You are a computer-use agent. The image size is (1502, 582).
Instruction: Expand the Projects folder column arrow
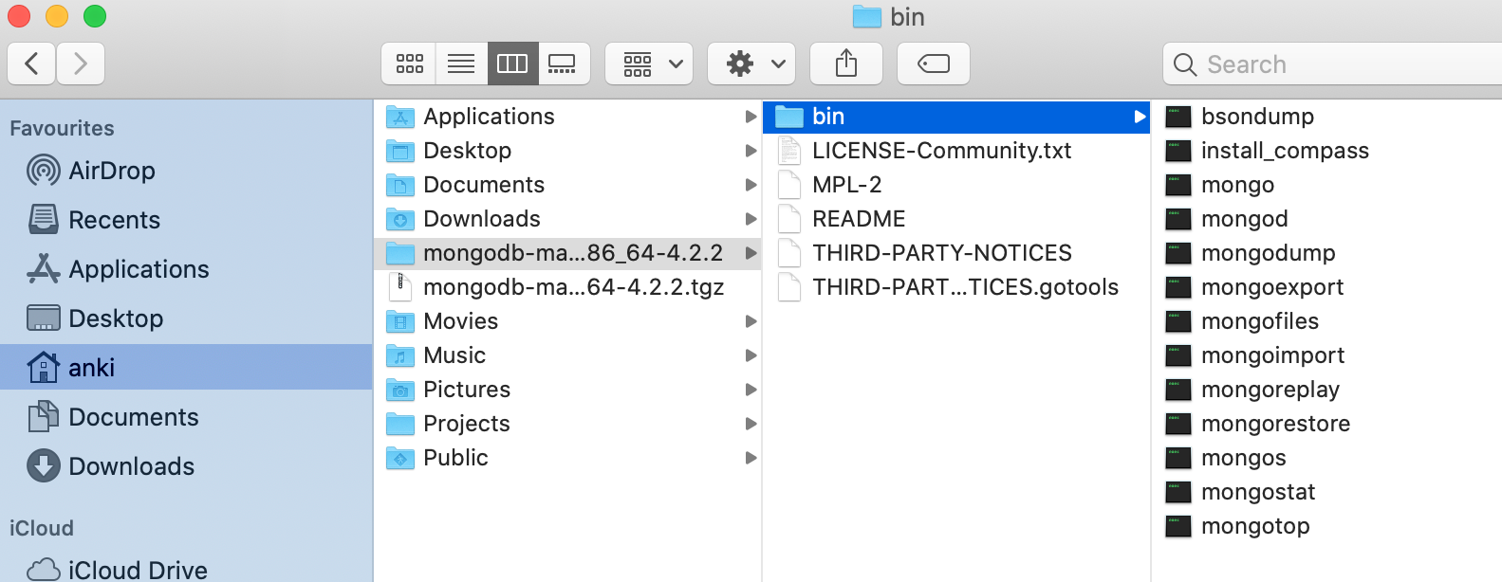click(x=751, y=424)
